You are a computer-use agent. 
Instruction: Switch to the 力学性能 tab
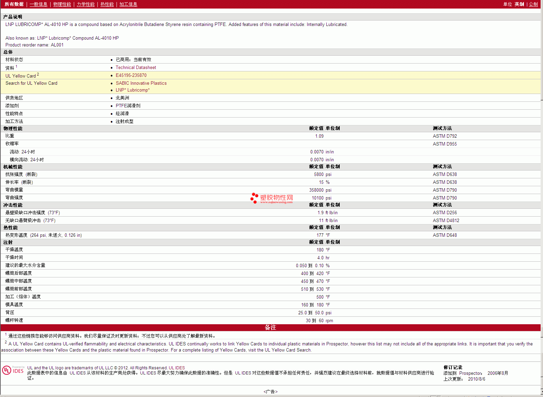tap(85, 4)
